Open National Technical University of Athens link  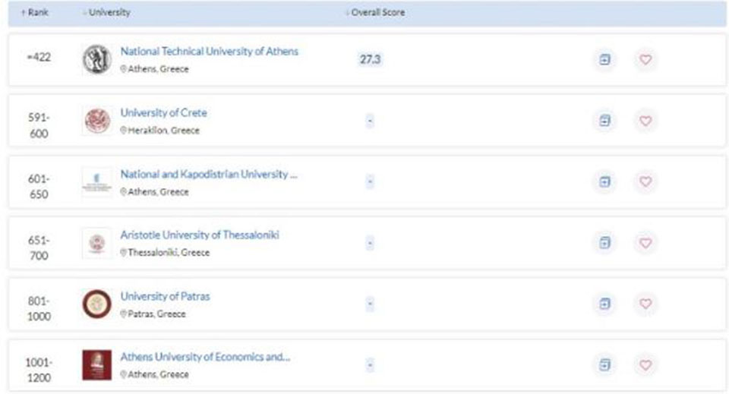209,52
